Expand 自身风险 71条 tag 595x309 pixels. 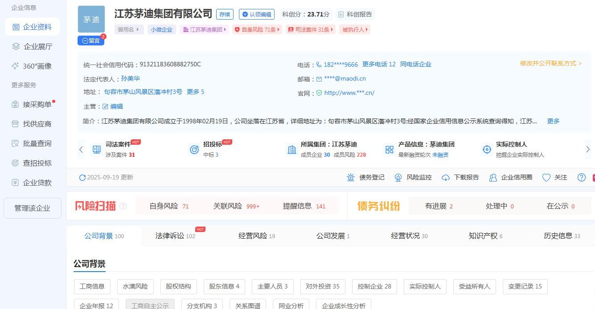(x=257, y=29)
